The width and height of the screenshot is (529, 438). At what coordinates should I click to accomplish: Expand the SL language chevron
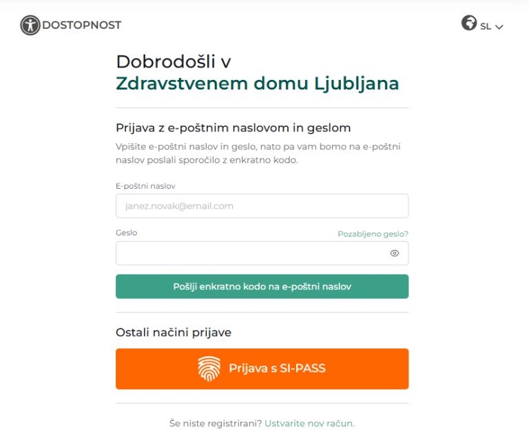pyautogui.click(x=499, y=27)
